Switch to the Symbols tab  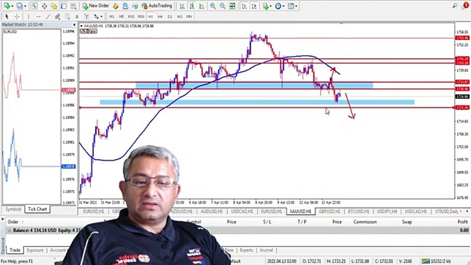13,209
